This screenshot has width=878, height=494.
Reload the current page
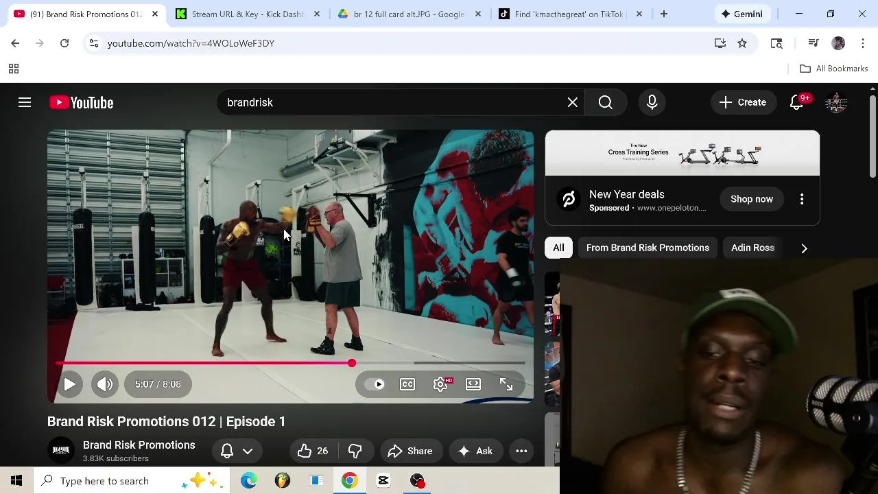64,43
